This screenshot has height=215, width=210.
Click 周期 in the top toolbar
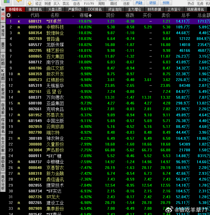click(x=101, y=4)
